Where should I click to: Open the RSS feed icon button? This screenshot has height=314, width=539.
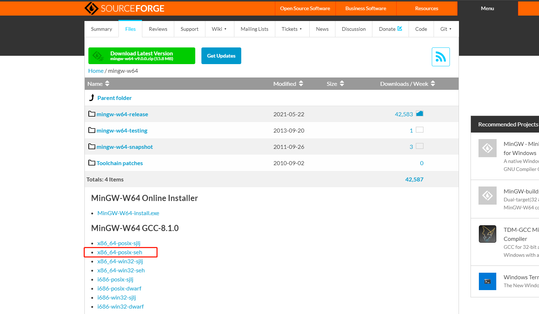tap(440, 57)
